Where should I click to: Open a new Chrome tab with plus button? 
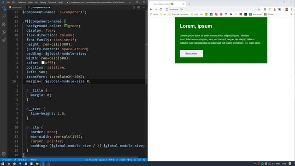[x=189, y=4]
